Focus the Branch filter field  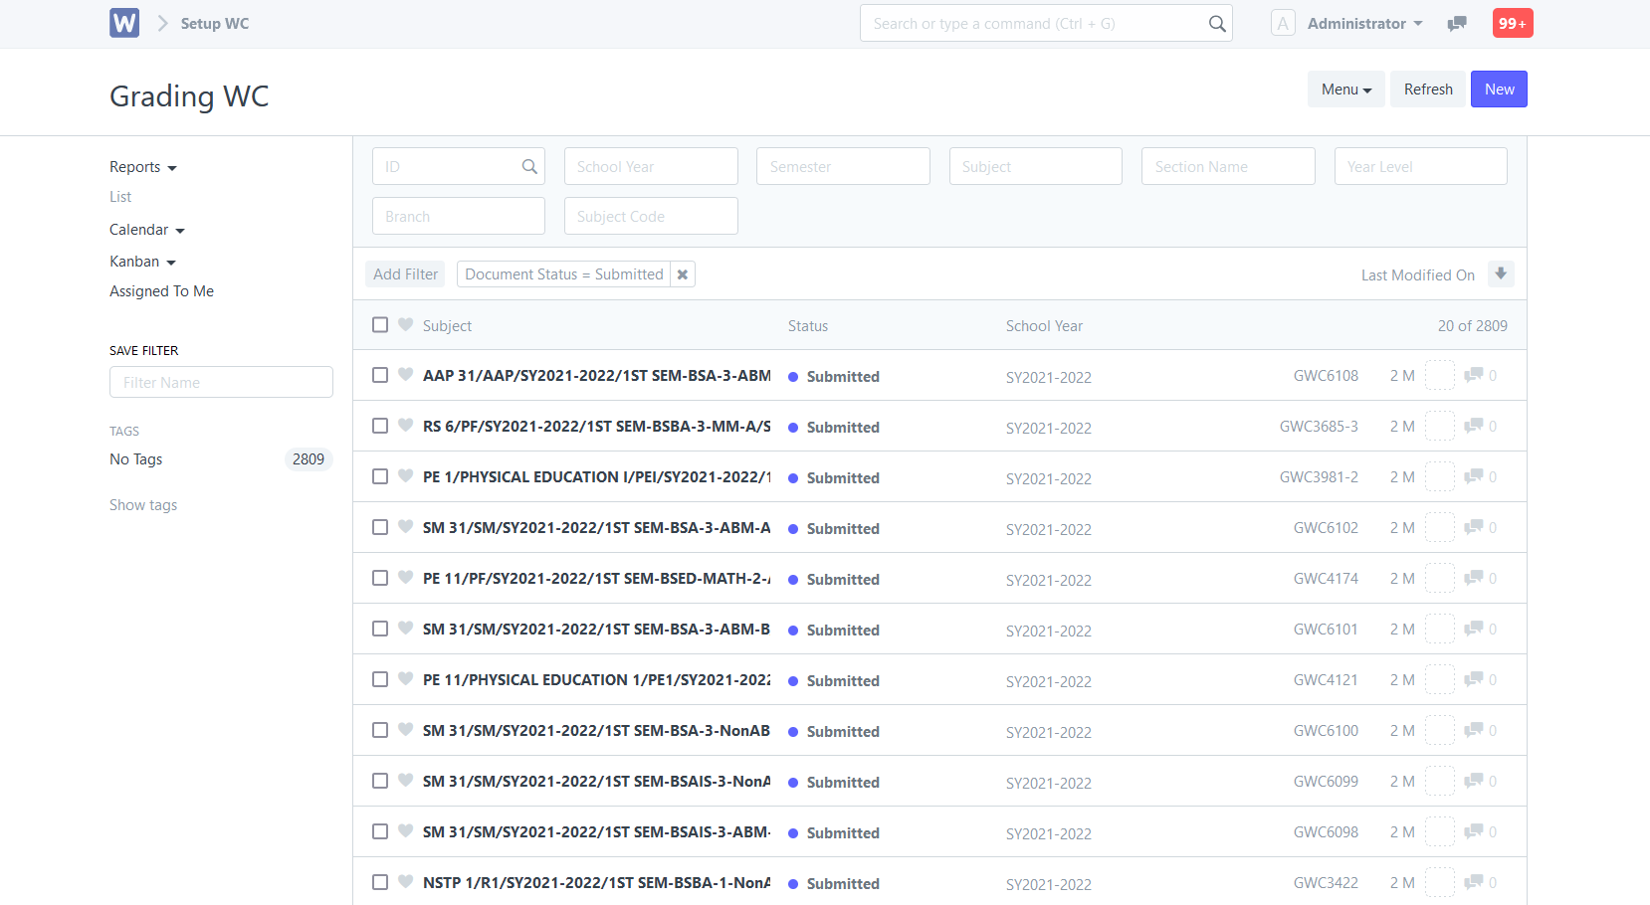[459, 216]
